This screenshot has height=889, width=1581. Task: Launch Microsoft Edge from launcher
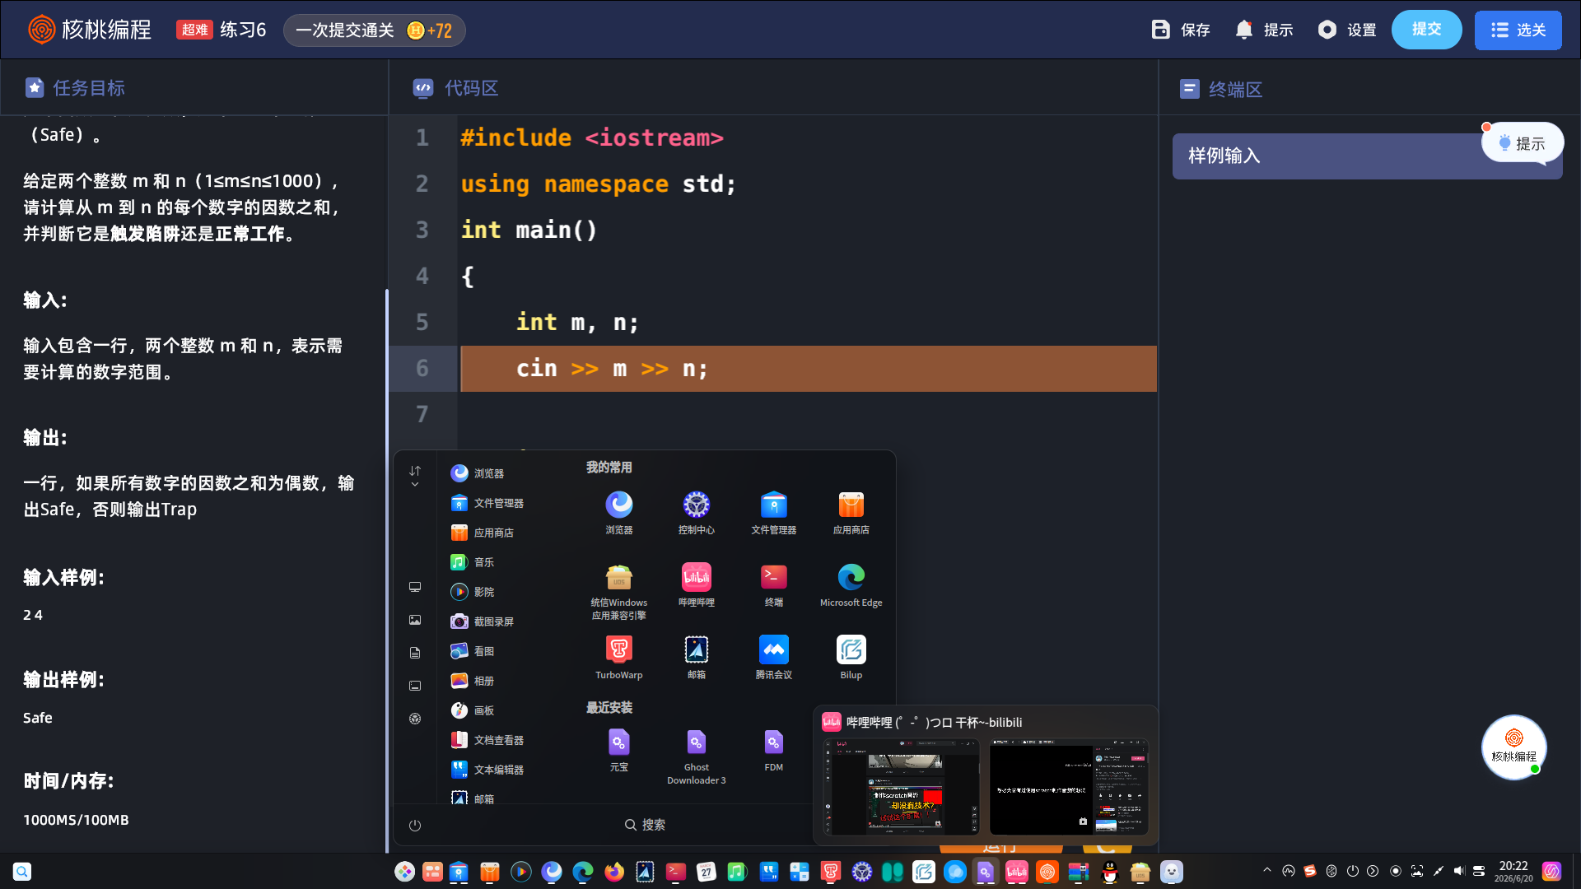pos(851,585)
